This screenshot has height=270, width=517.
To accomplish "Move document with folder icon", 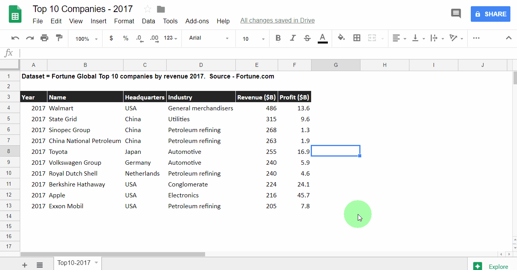I will click(161, 9).
